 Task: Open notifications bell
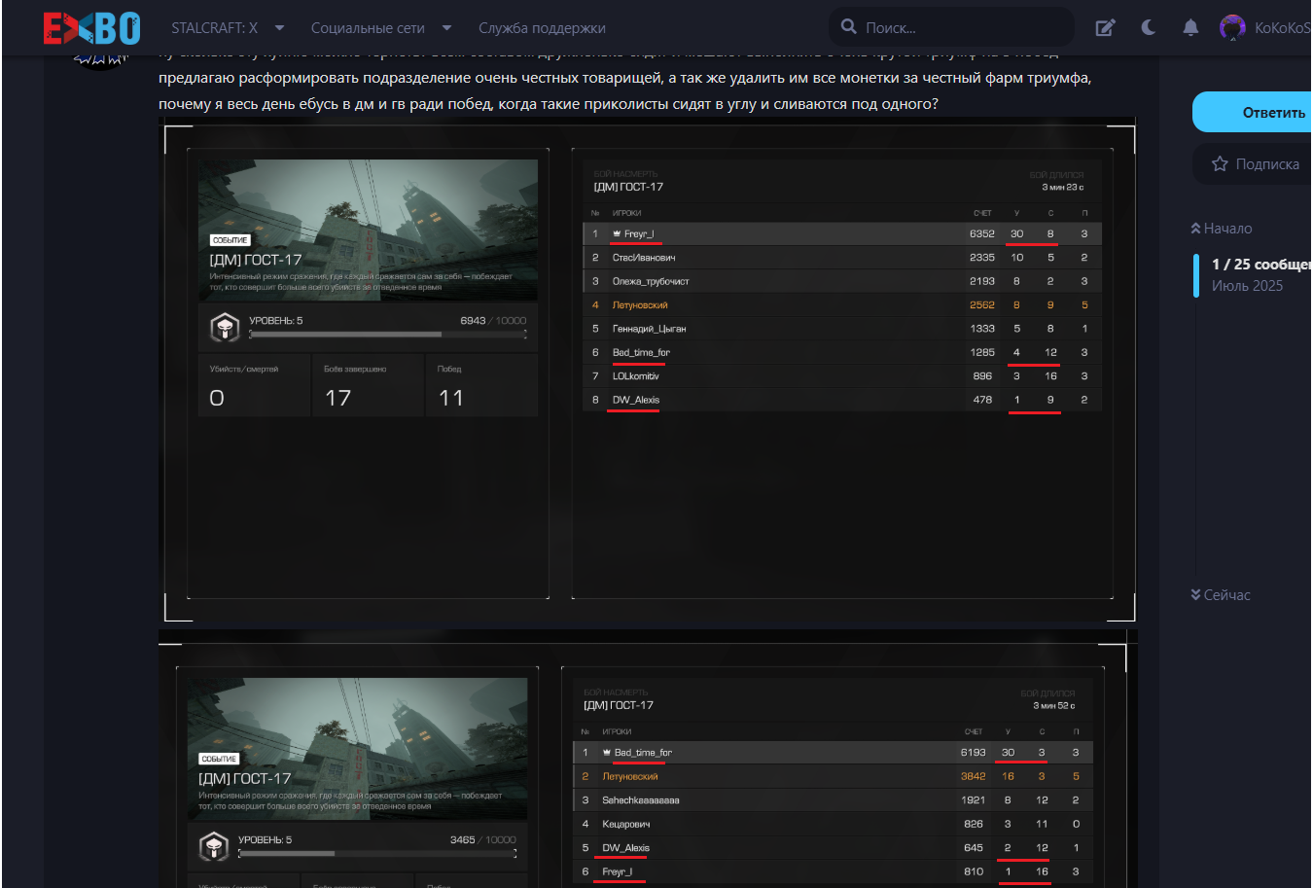click(x=1190, y=27)
